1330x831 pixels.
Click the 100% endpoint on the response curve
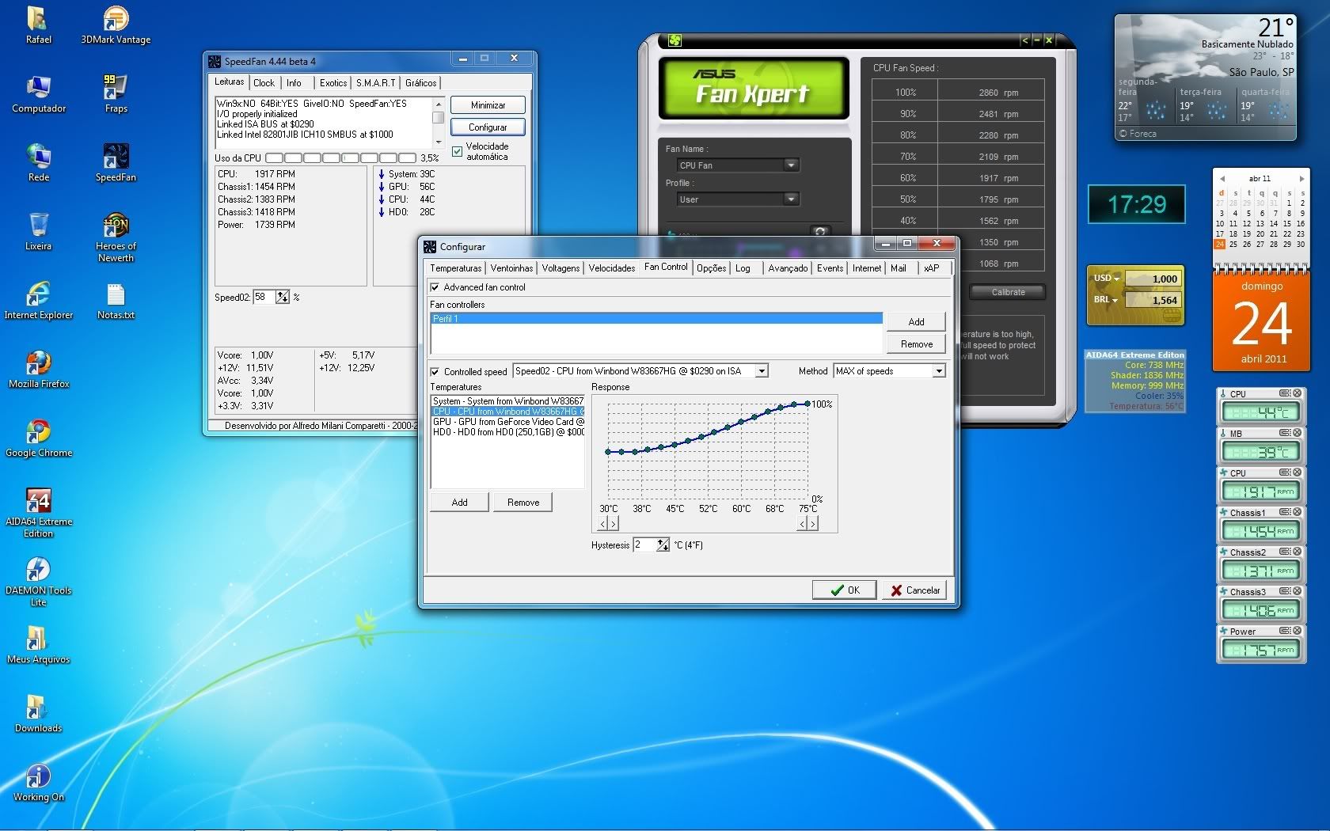[x=807, y=404]
